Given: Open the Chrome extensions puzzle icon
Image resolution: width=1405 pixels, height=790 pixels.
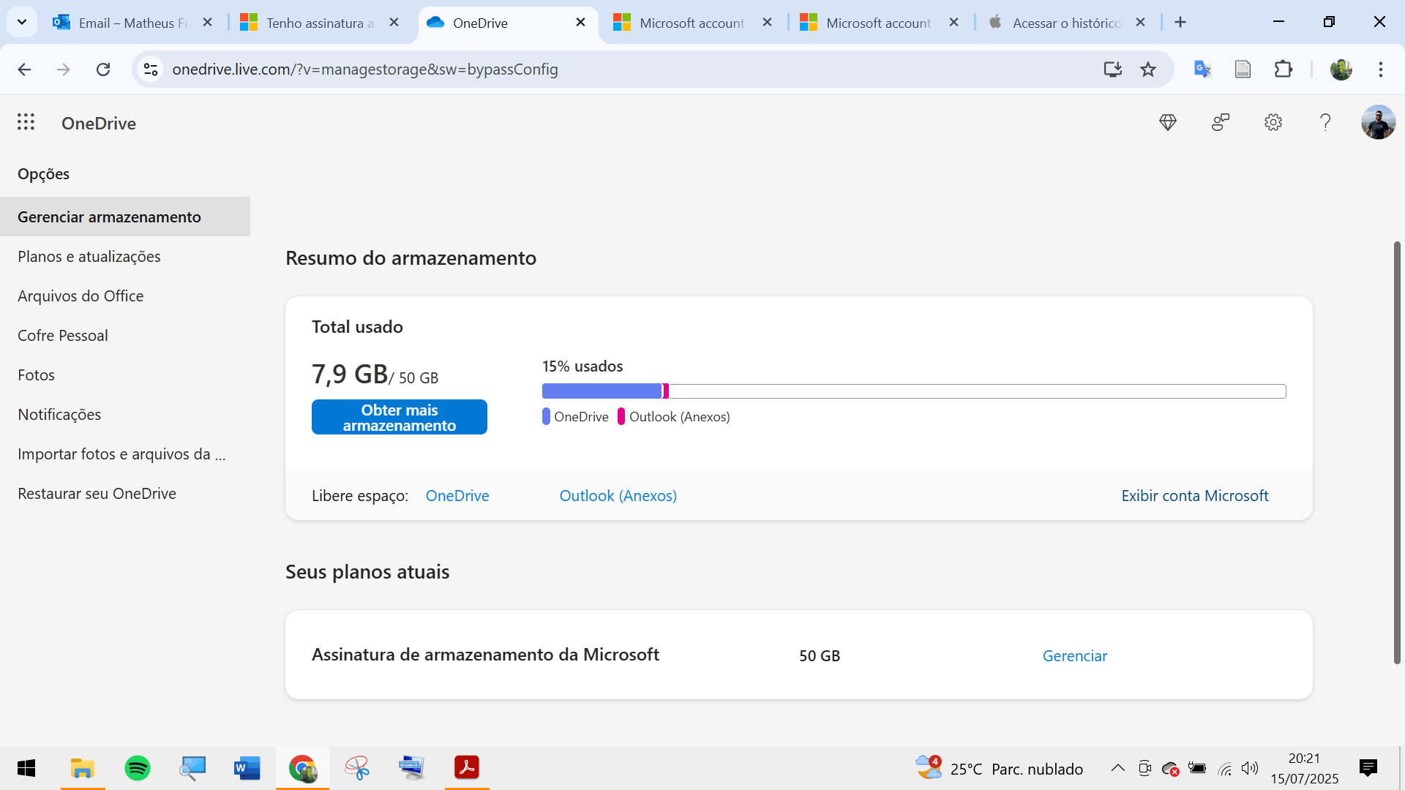Looking at the screenshot, I should pyautogui.click(x=1284, y=69).
